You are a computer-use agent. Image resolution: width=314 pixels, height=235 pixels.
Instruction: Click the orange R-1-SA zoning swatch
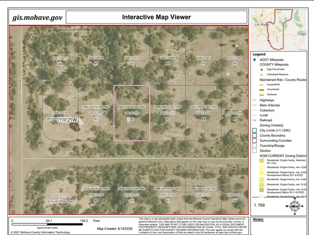click(261, 161)
